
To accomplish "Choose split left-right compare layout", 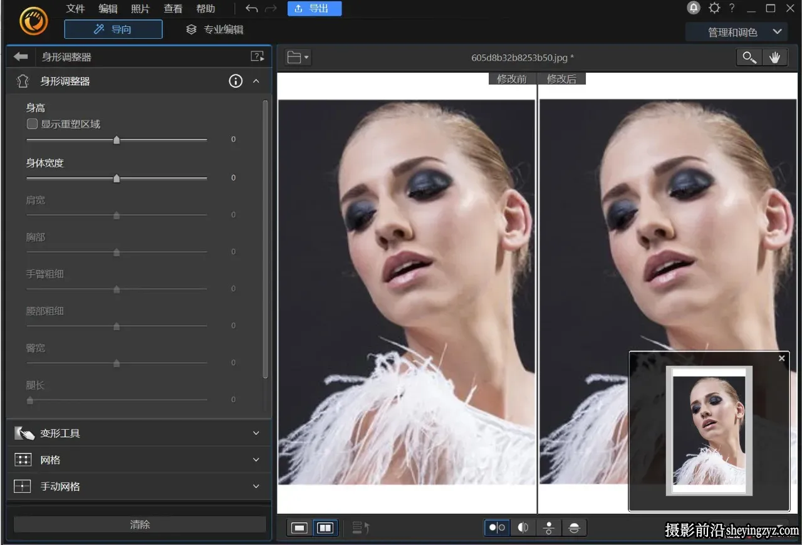I will click(x=523, y=528).
